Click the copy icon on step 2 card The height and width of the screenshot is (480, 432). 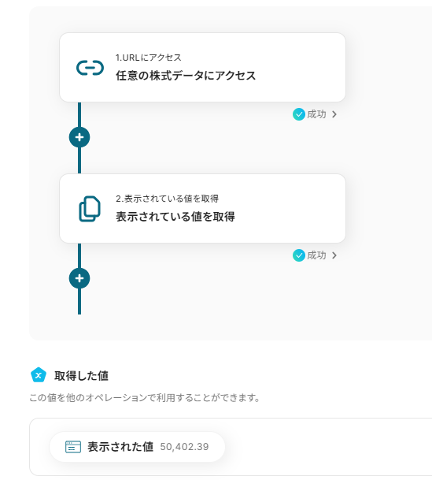pos(90,209)
